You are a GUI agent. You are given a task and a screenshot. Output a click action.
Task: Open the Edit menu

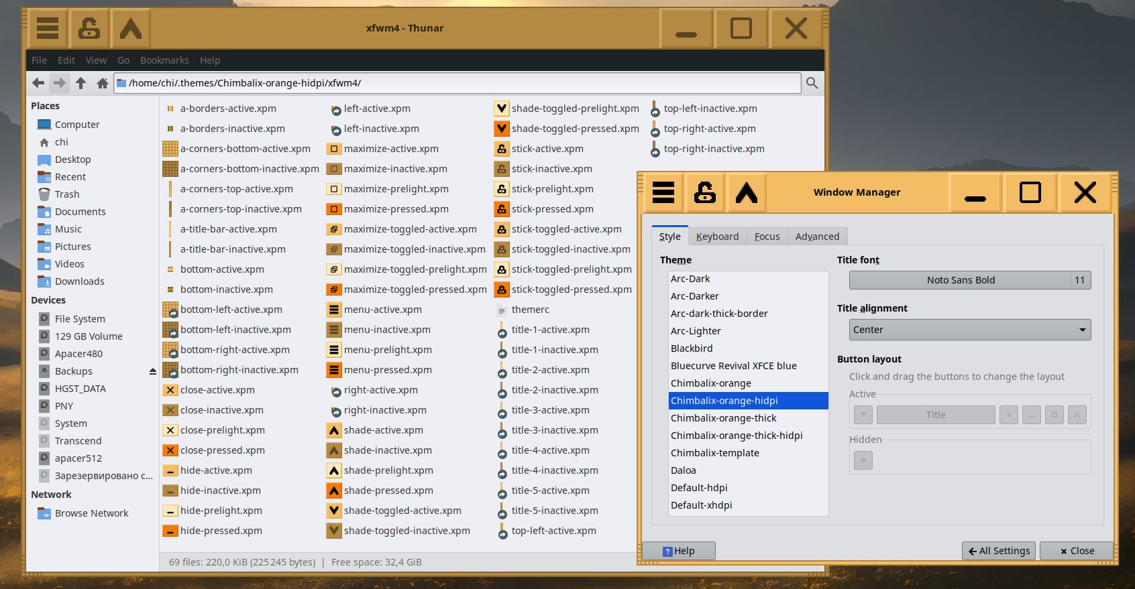point(66,60)
